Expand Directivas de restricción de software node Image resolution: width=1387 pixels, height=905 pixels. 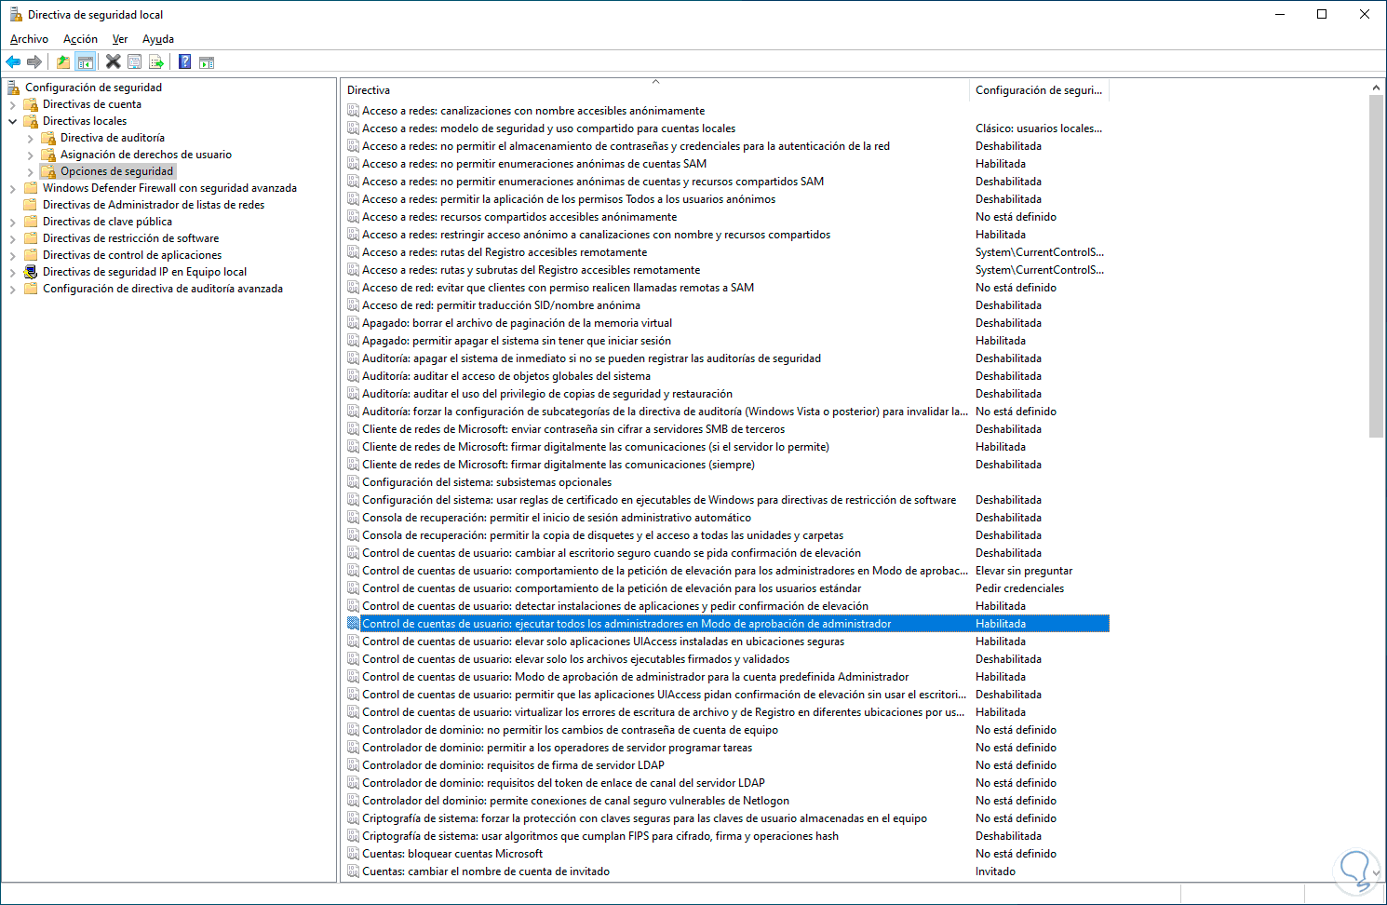point(13,238)
